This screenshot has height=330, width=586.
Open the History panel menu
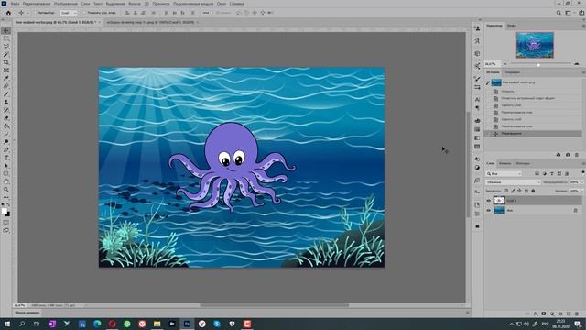click(x=583, y=72)
